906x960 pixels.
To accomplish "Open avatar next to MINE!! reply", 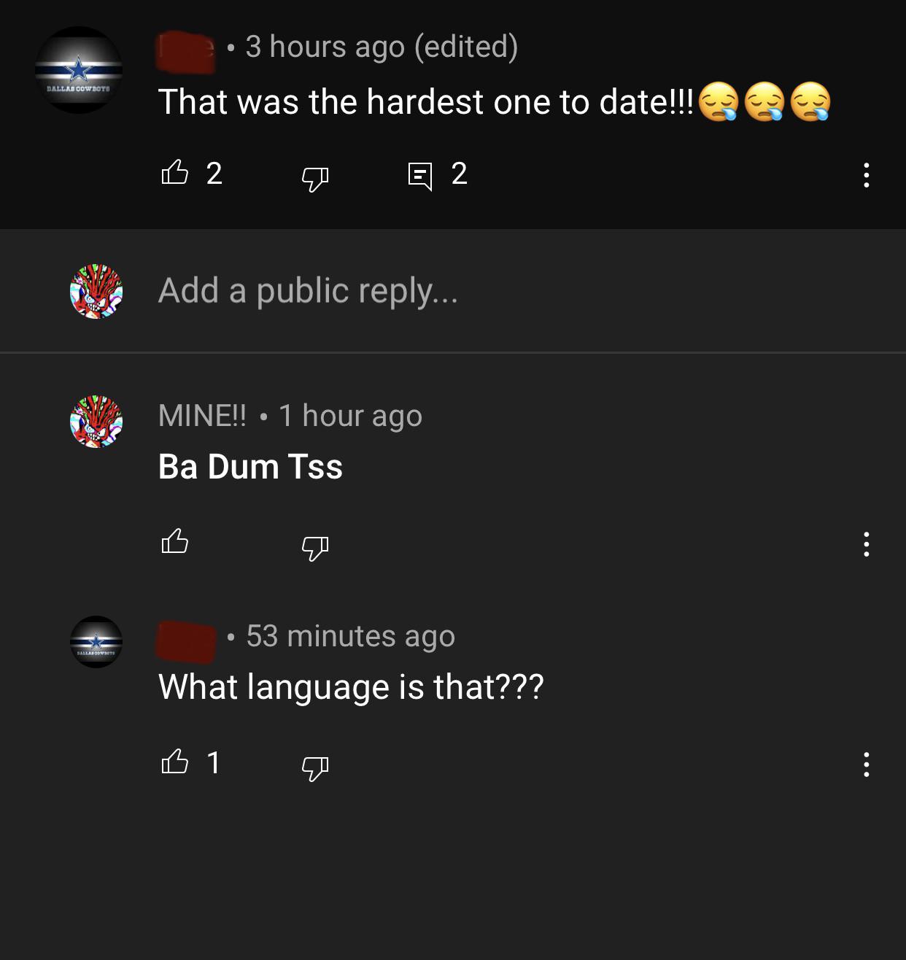I will 96,422.
